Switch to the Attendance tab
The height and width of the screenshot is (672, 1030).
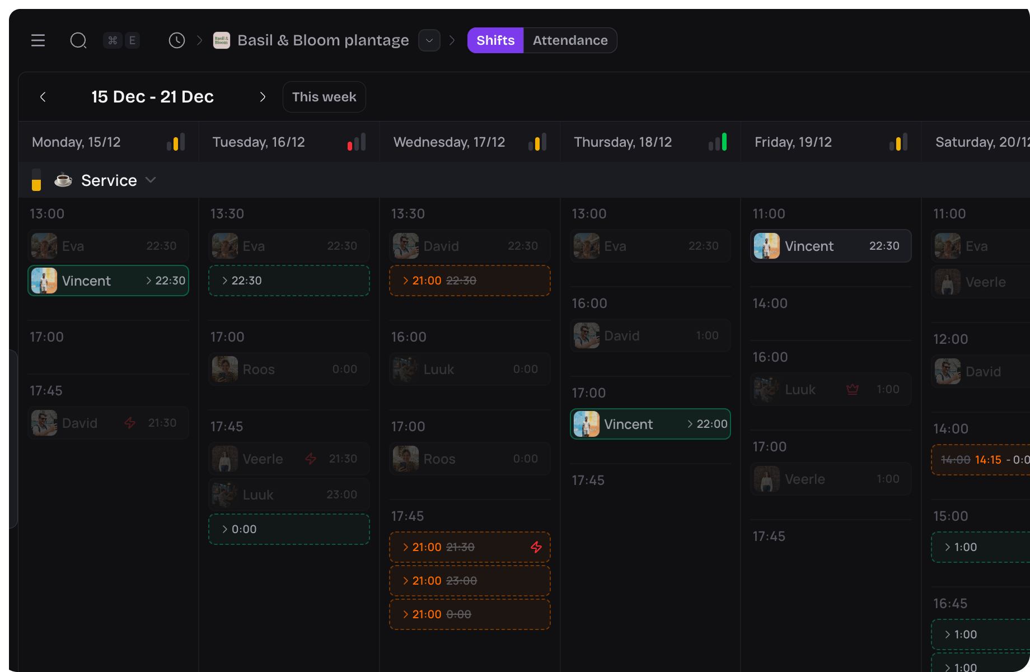tap(570, 40)
